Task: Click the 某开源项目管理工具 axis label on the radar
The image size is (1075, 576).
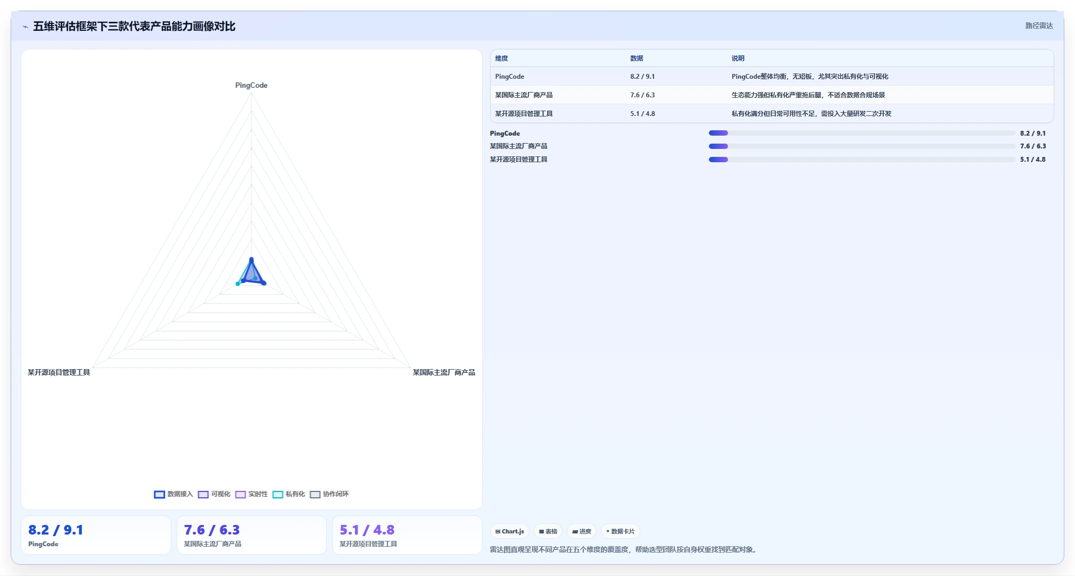Action: pyautogui.click(x=59, y=372)
